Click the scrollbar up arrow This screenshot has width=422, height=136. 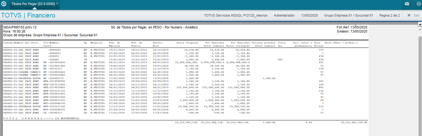pos(420,29)
